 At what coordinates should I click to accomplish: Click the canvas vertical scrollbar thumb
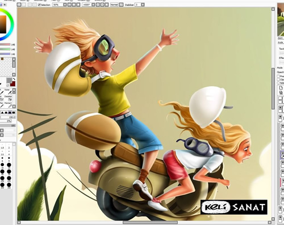[273, 88]
